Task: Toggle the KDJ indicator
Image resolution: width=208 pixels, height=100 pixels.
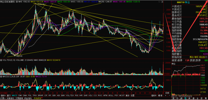Action: (x=90, y=95)
